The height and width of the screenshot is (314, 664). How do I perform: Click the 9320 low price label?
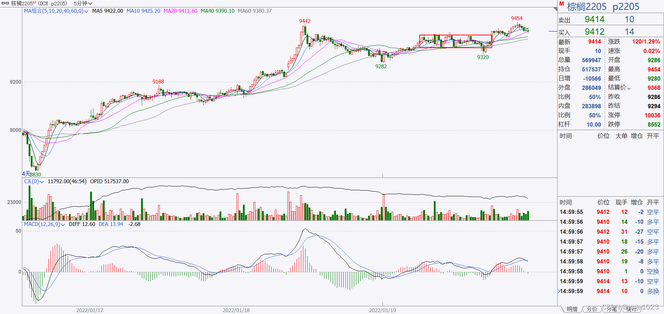coord(483,57)
